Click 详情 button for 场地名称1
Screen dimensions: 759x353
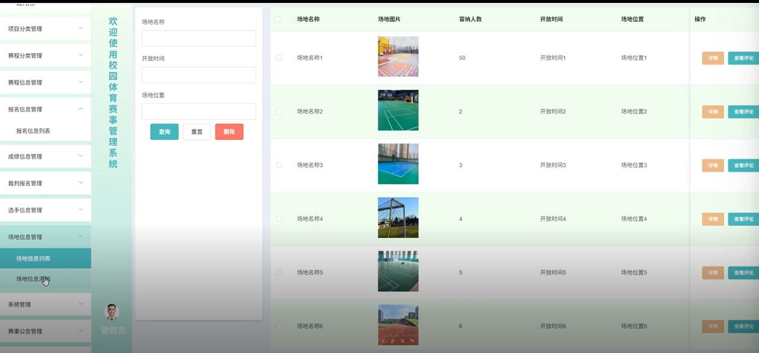713,58
